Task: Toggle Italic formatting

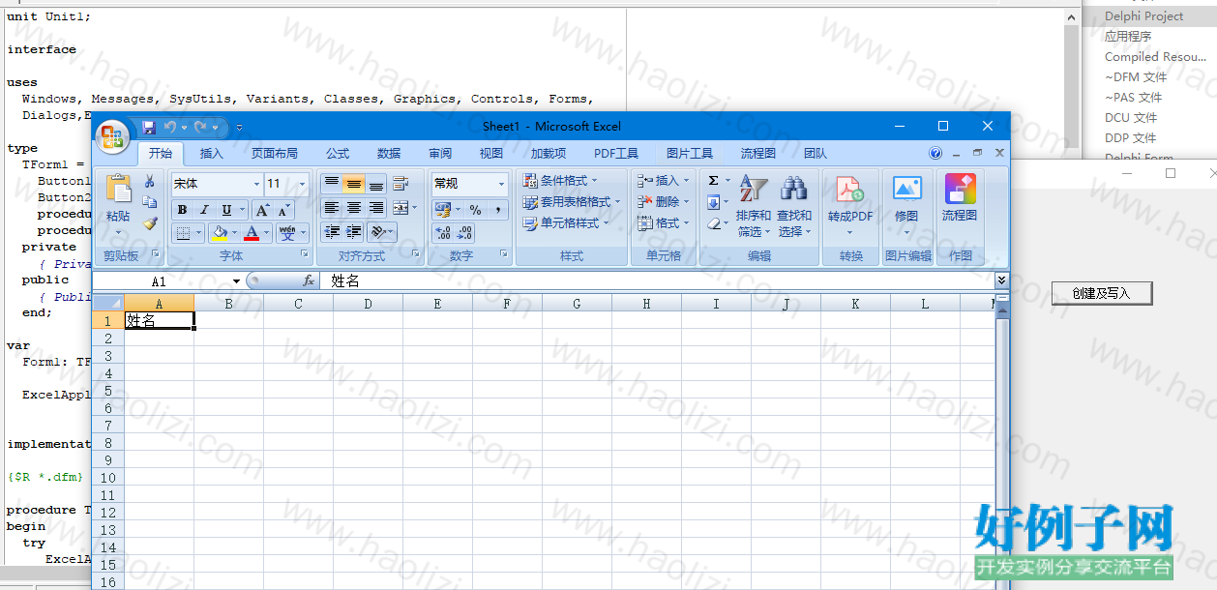Action: point(204,210)
